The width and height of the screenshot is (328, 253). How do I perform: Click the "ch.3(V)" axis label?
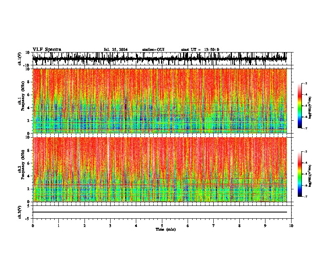pos(20,212)
